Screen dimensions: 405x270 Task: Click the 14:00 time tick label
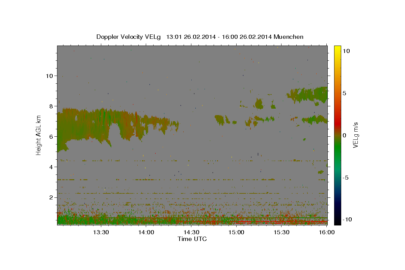click(146, 232)
